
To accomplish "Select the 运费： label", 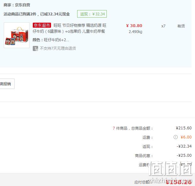I will [148, 138].
